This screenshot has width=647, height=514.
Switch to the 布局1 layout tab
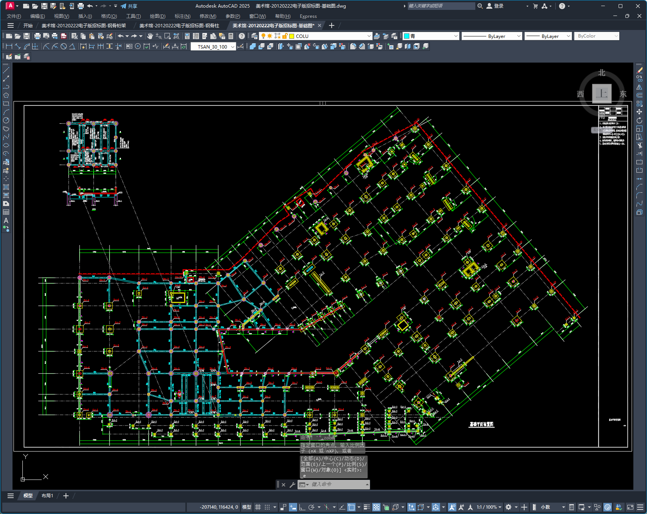[47, 496]
